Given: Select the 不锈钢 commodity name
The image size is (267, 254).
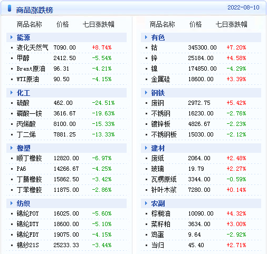Looking at the screenshot, I should point(160,113).
